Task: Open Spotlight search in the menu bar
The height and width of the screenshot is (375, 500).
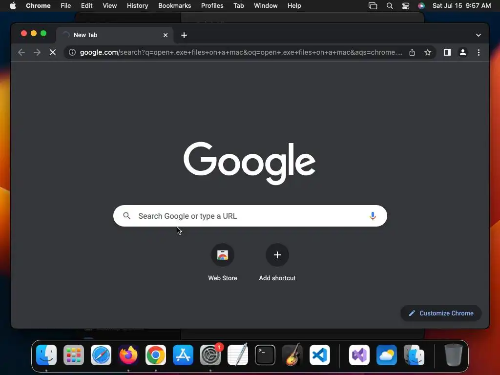Action: pos(389,6)
